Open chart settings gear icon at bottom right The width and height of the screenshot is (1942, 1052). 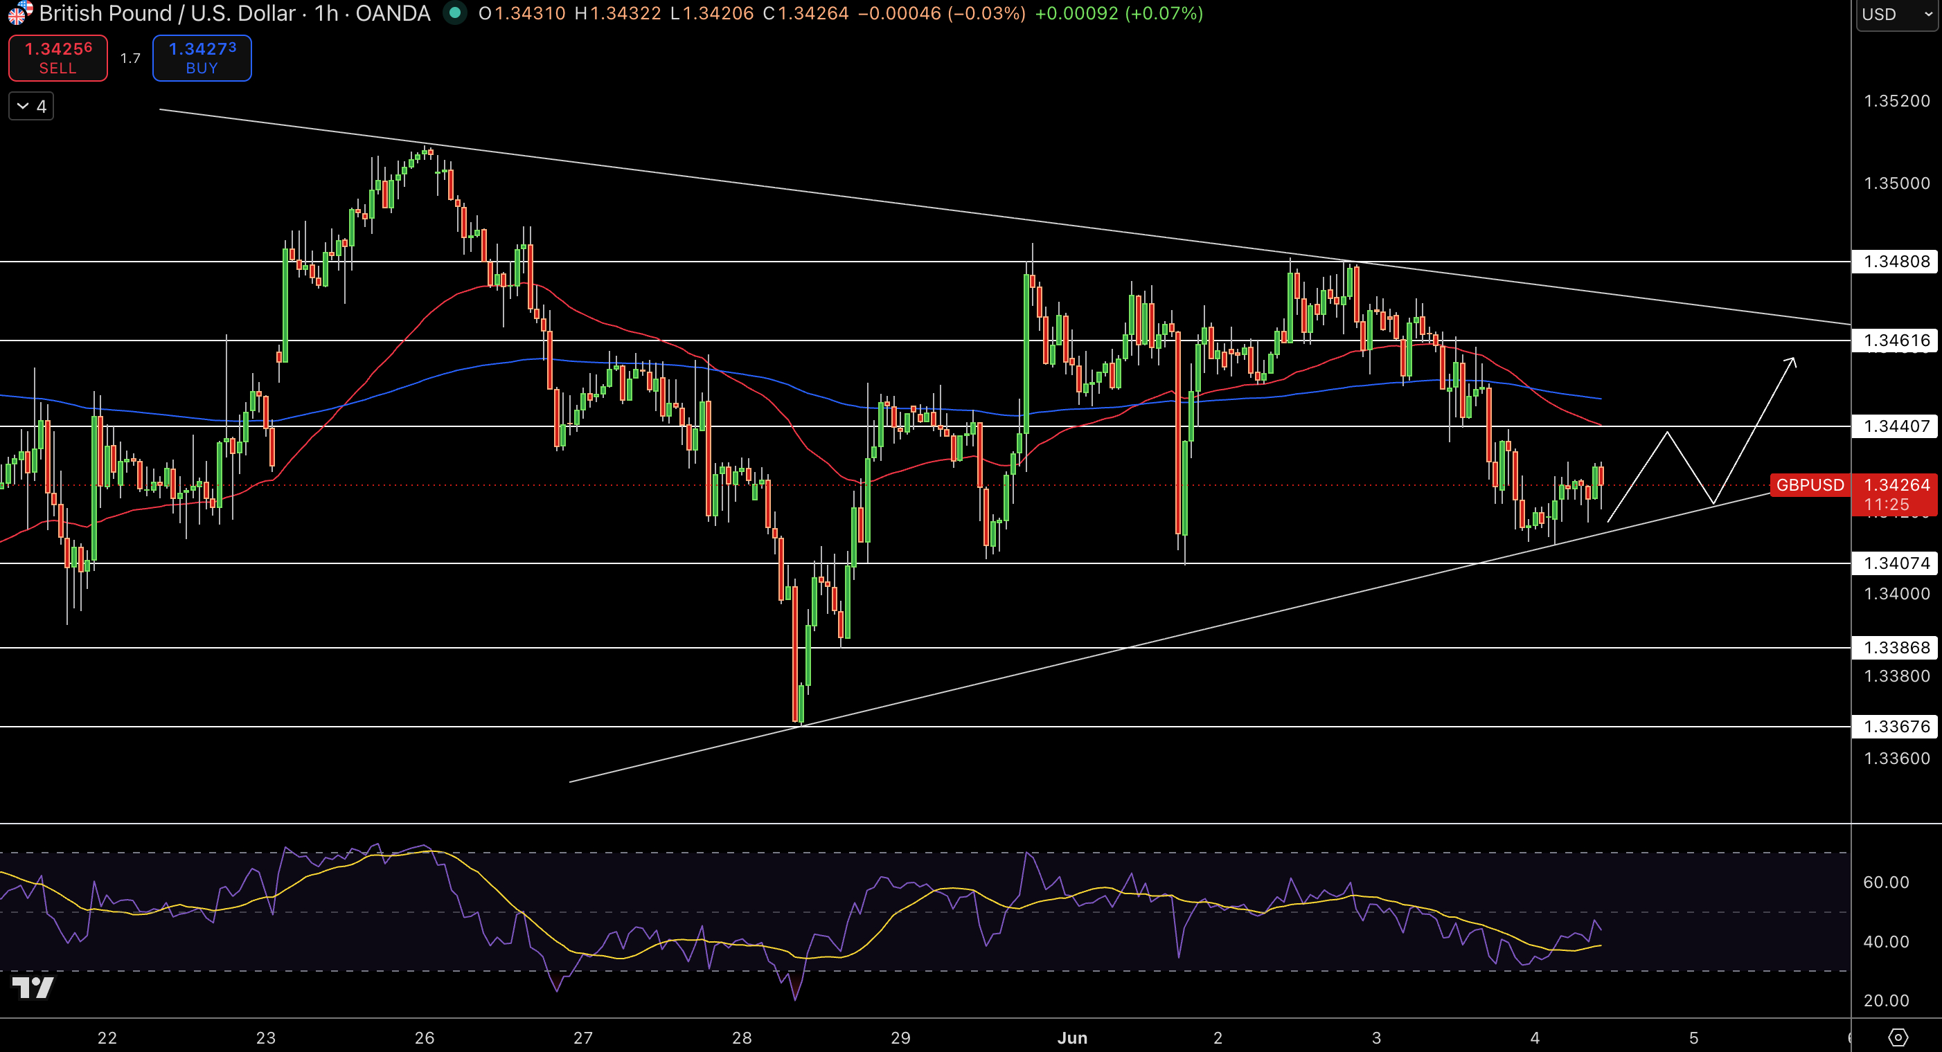(x=1898, y=1037)
